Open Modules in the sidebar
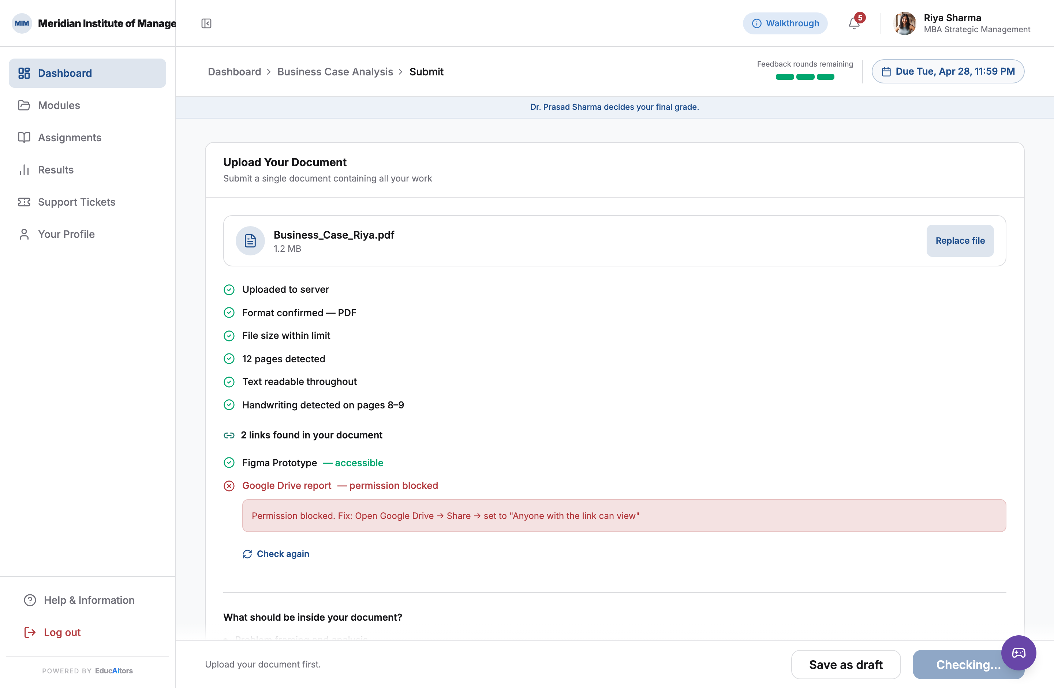The height and width of the screenshot is (688, 1054). coord(87,105)
